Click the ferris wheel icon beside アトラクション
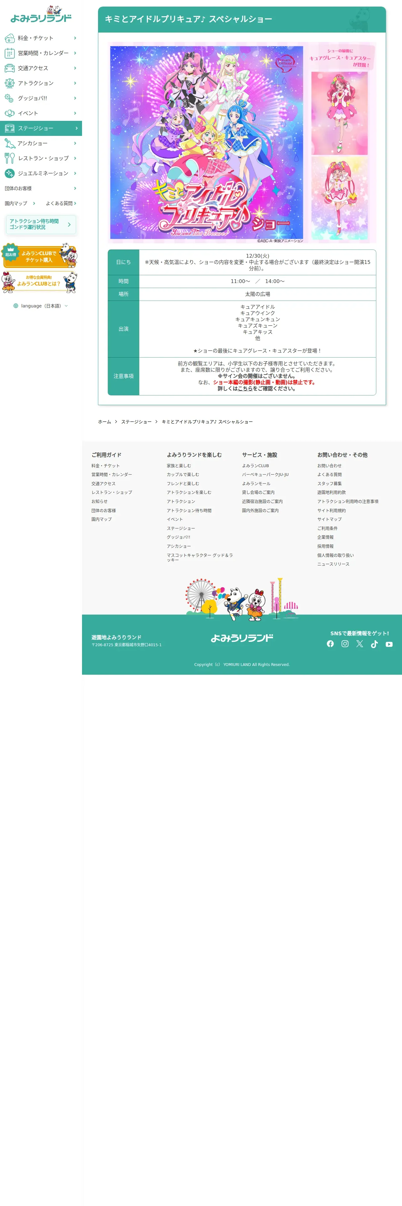Screen dimensions: 402x1206 9,83
